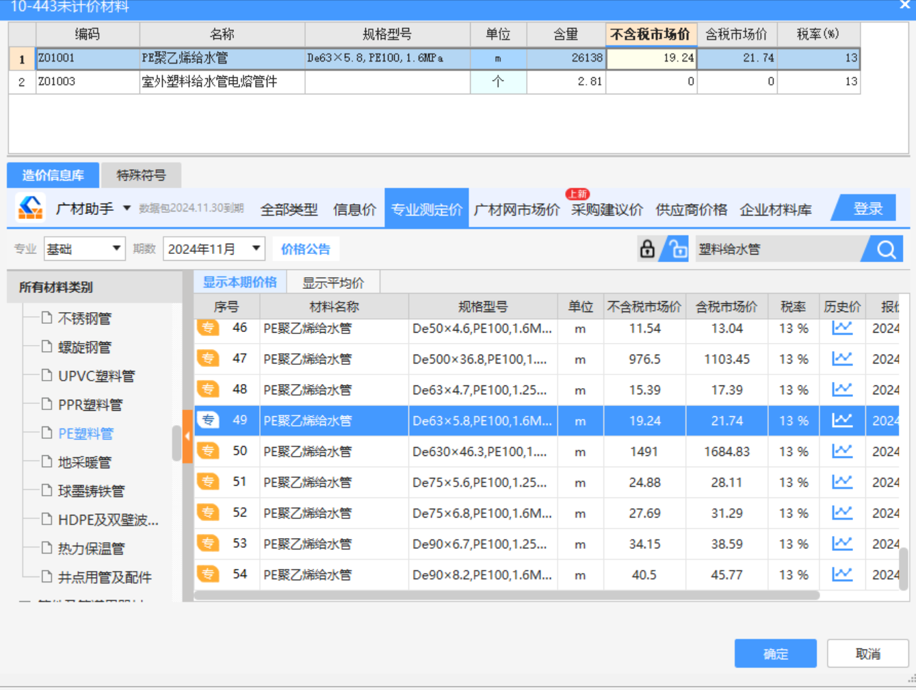The image size is (916, 690).
Task: Click the closed lock icon
Action: pyautogui.click(x=646, y=249)
